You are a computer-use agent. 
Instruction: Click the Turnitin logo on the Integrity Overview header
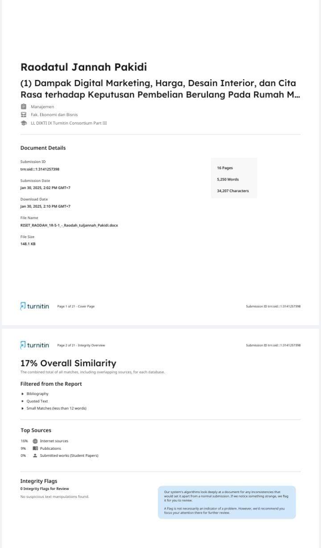[35, 345]
